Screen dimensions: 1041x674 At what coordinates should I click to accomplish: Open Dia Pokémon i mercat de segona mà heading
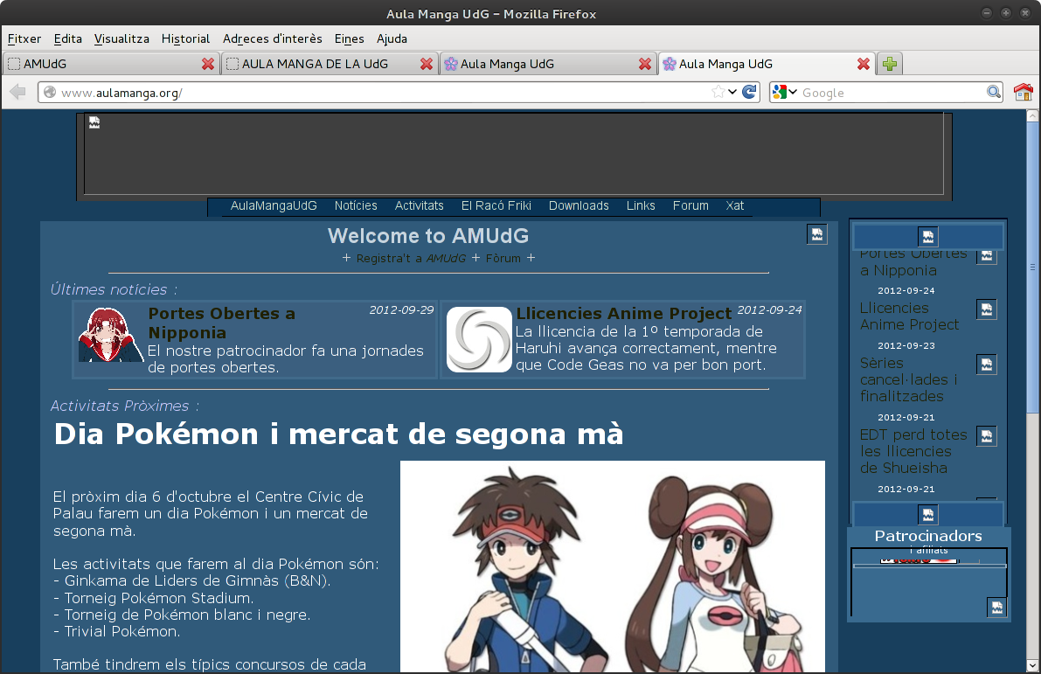point(338,434)
